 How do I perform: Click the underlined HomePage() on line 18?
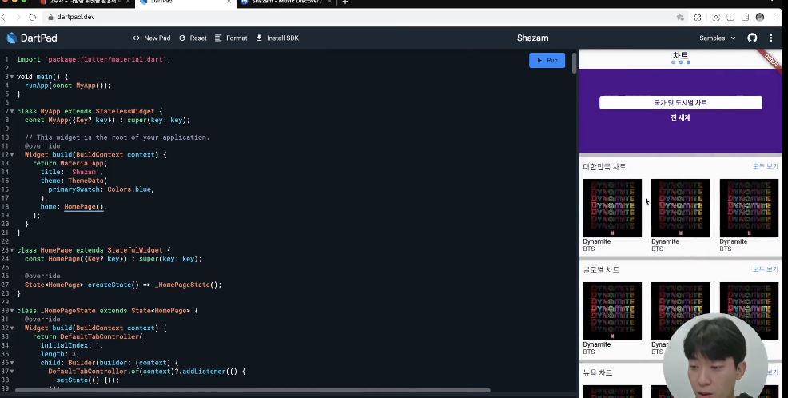84,206
